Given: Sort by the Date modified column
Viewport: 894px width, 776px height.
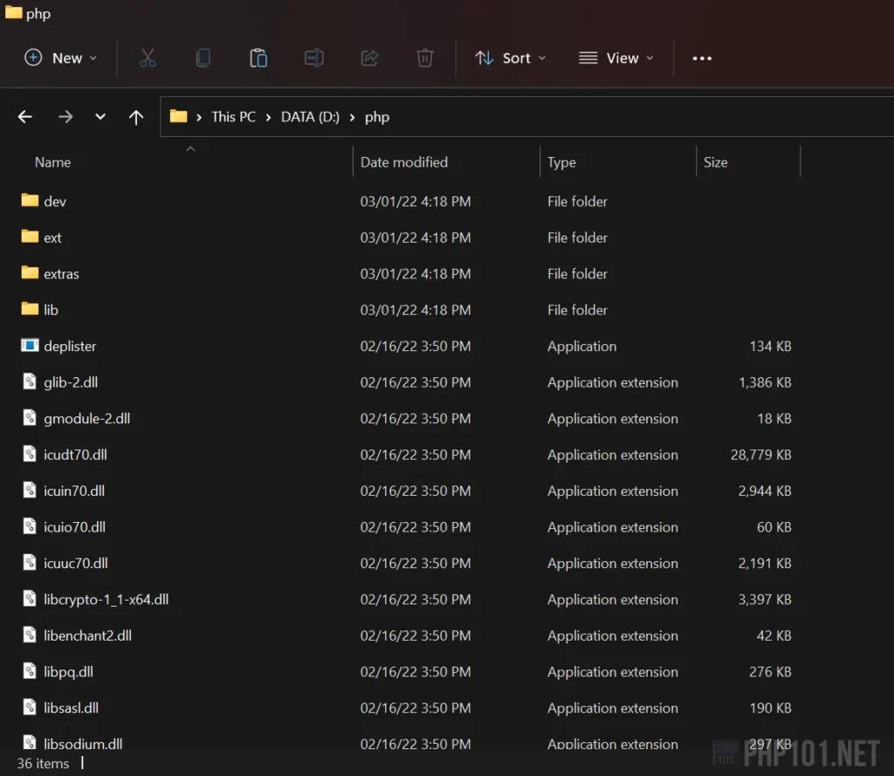Looking at the screenshot, I should point(403,162).
